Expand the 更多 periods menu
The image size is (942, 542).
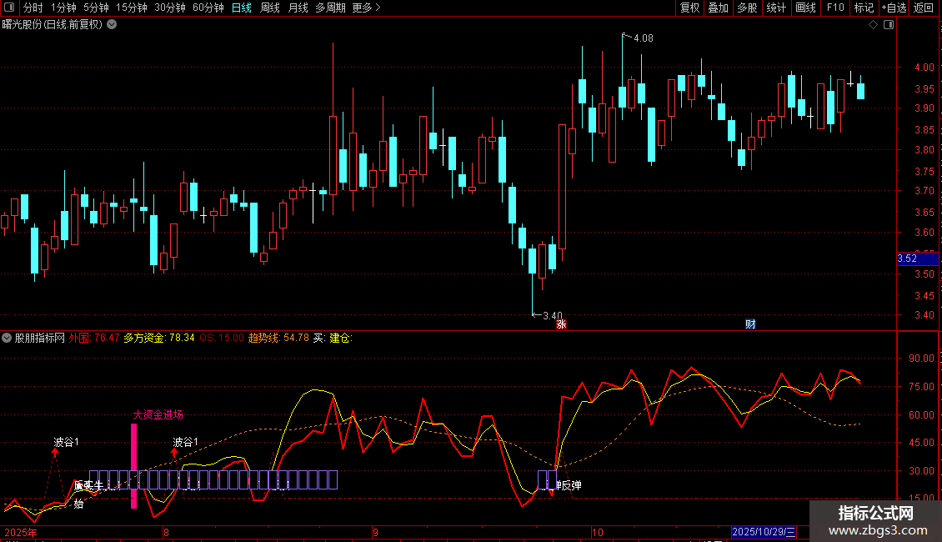point(366,8)
